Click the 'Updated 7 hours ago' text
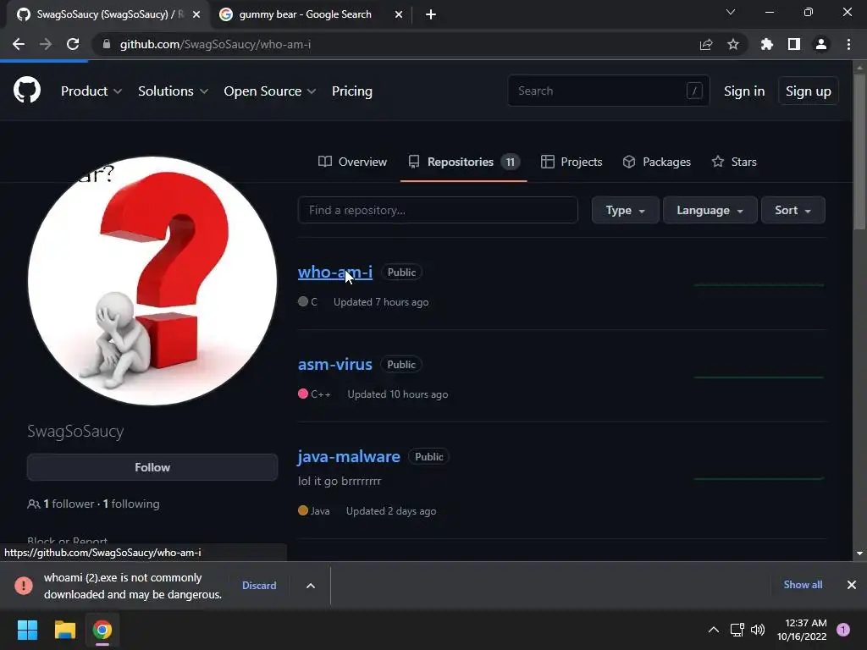 (381, 302)
